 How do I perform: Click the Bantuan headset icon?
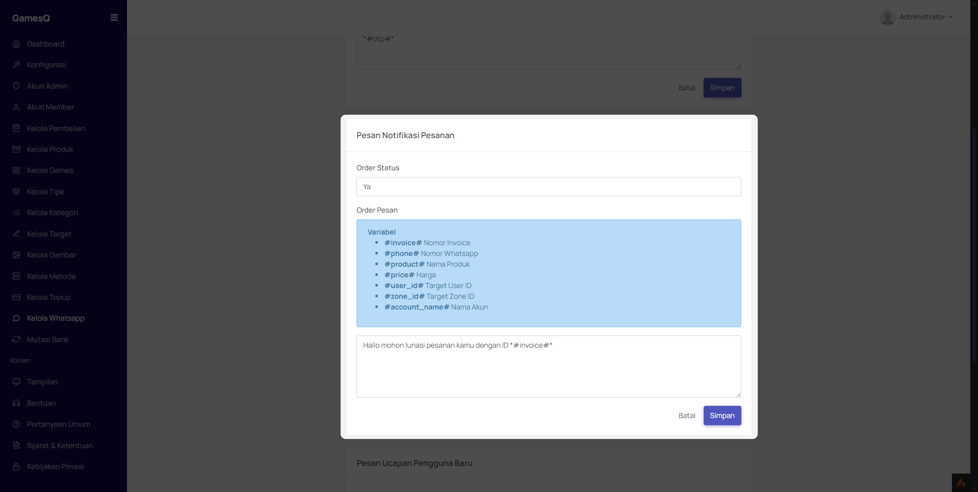point(16,403)
